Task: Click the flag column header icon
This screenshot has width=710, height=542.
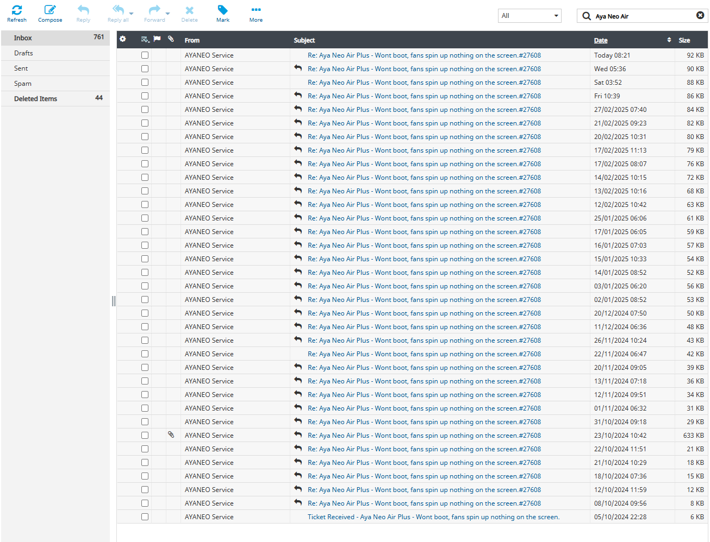Action: point(157,39)
